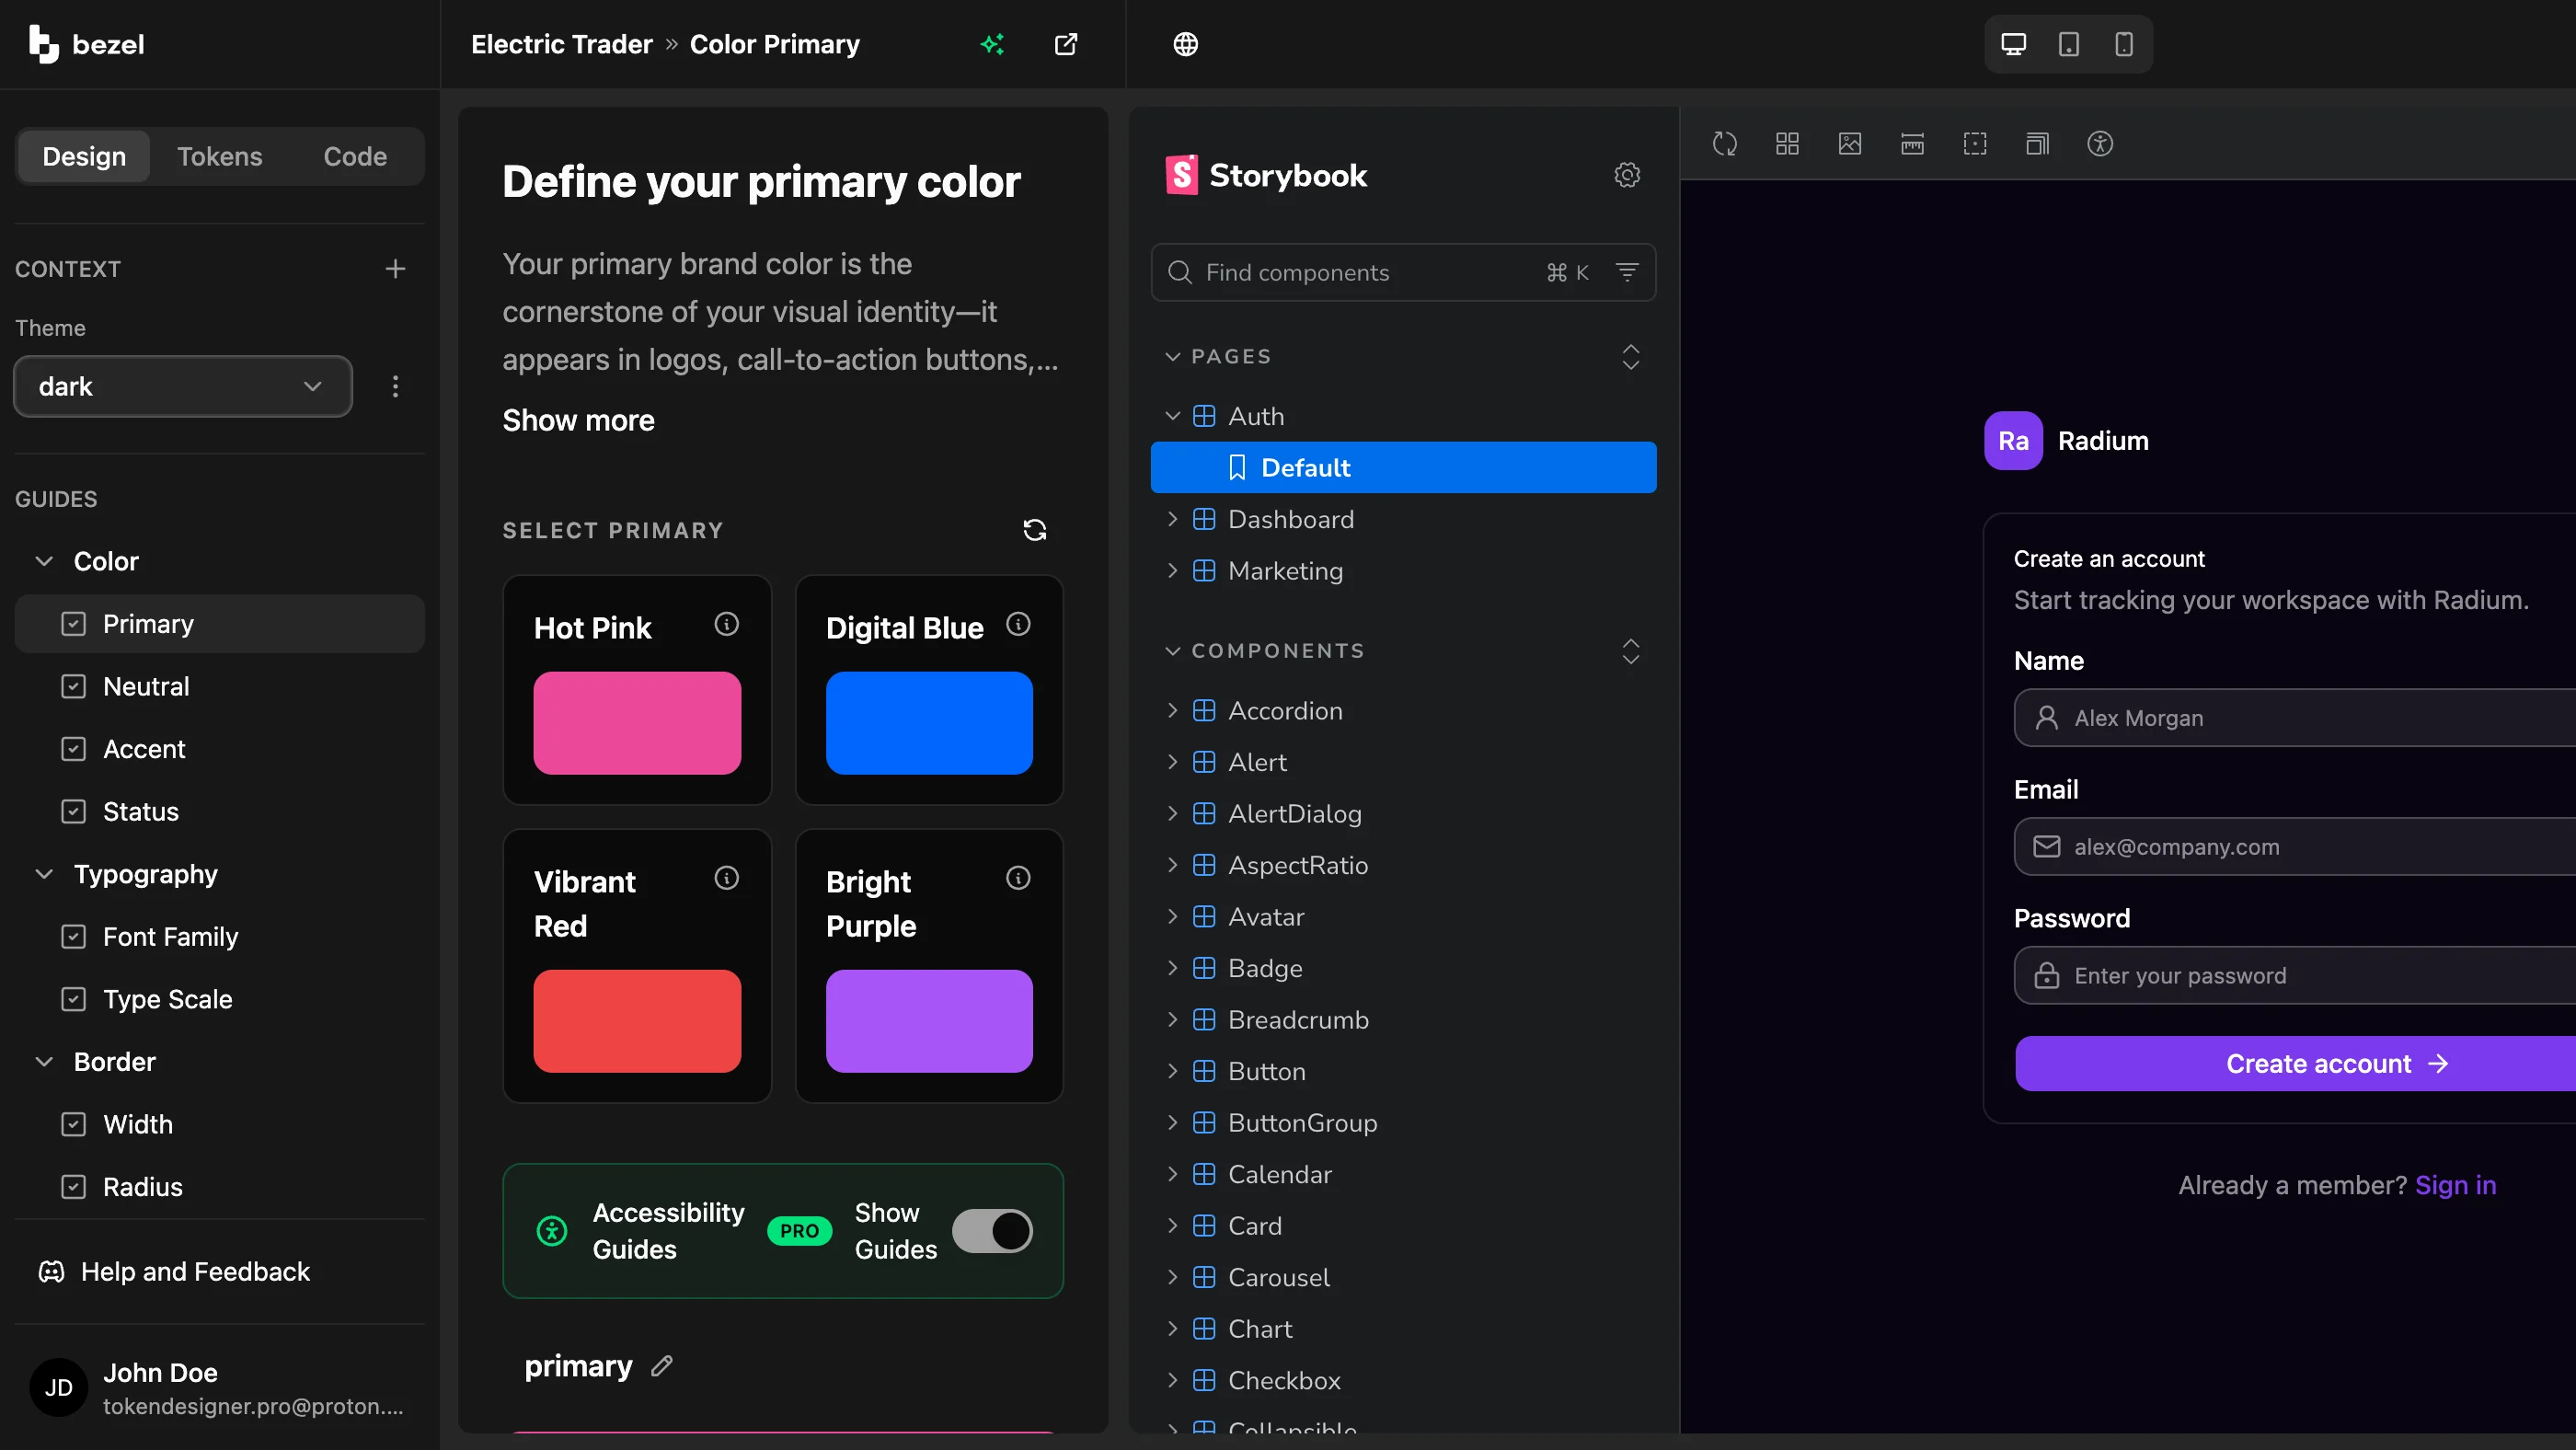Refresh the Select Primary color options
The width and height of the screenshot is (2576, 1450).
point(1034,530)
